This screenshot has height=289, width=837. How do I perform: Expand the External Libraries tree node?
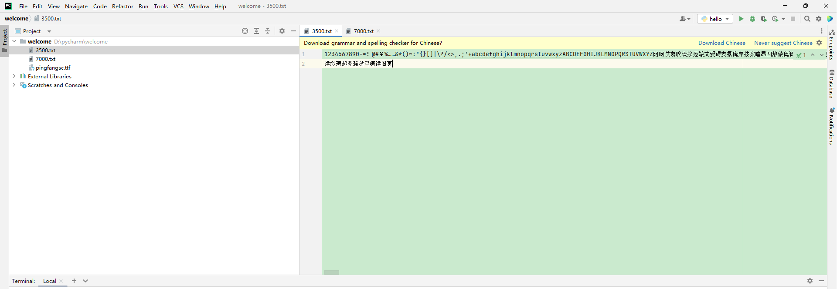pos(14,76)
